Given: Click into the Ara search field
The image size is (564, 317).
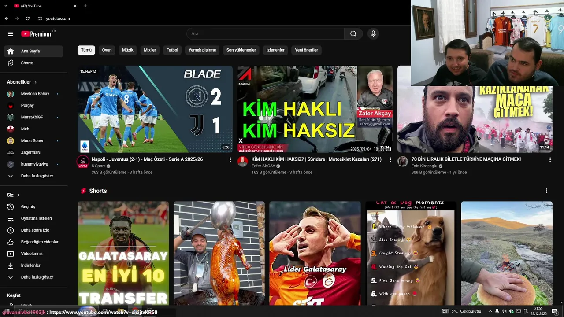Looking at the screenshot, I should tap(265, 34).
